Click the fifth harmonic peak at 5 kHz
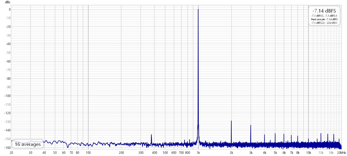 pos(275,133)
